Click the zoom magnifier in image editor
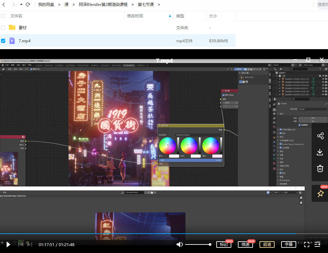 tap(301, 198)
